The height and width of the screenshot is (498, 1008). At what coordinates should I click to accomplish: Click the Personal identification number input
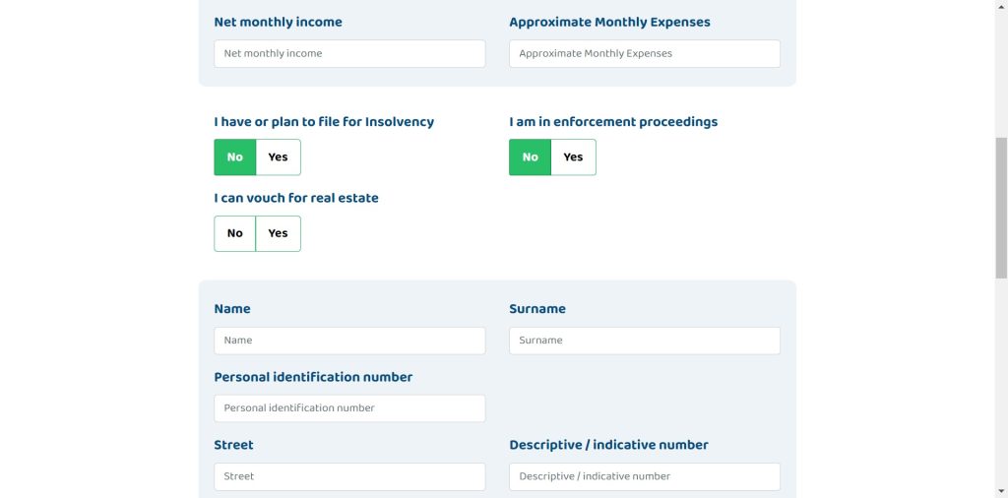click(x=349, y=408)
